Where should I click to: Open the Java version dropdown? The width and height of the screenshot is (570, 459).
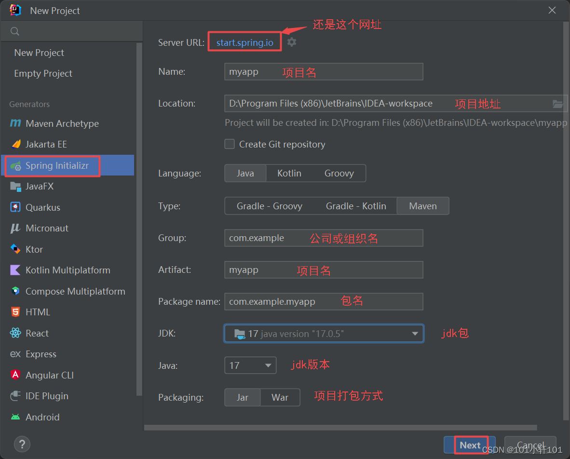click(250, 365)
